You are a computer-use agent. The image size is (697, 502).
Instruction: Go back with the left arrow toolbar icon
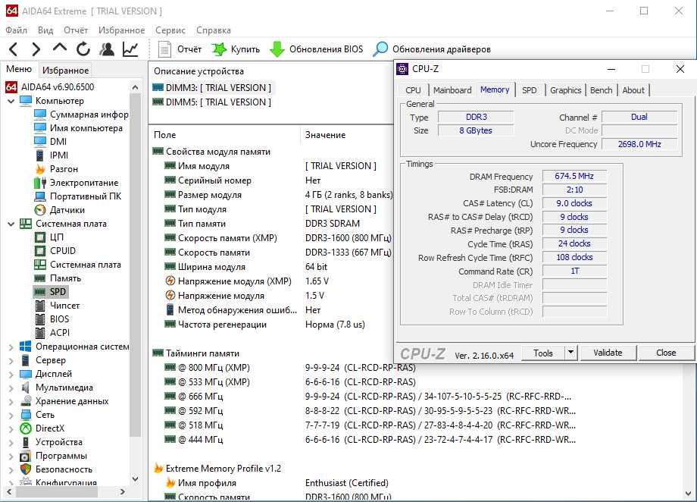tap(14, 49)
